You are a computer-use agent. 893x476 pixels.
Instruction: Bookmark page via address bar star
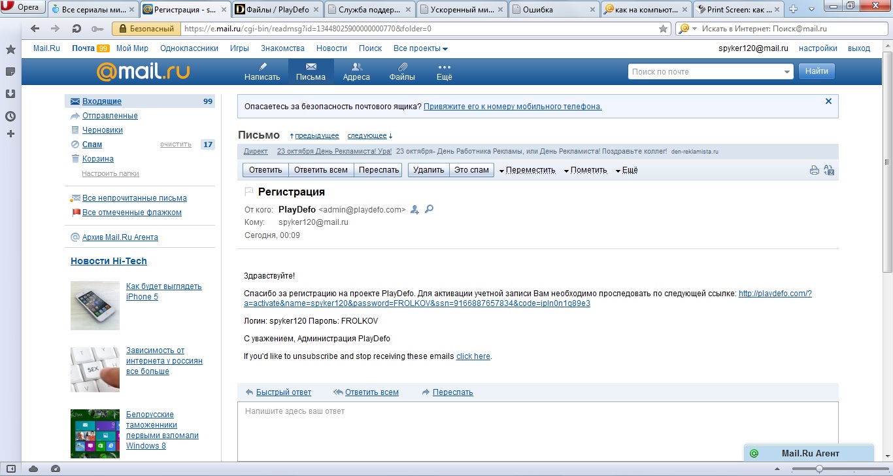click(x=663, y=29)
